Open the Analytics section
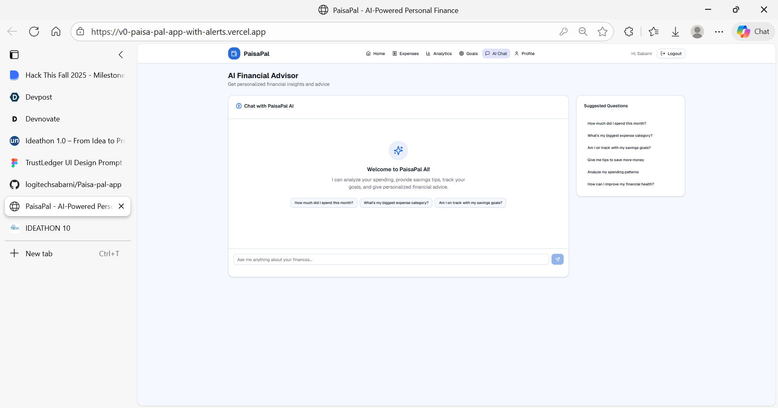The height and width of the screenshot is (408, 778). coord(439,53)
